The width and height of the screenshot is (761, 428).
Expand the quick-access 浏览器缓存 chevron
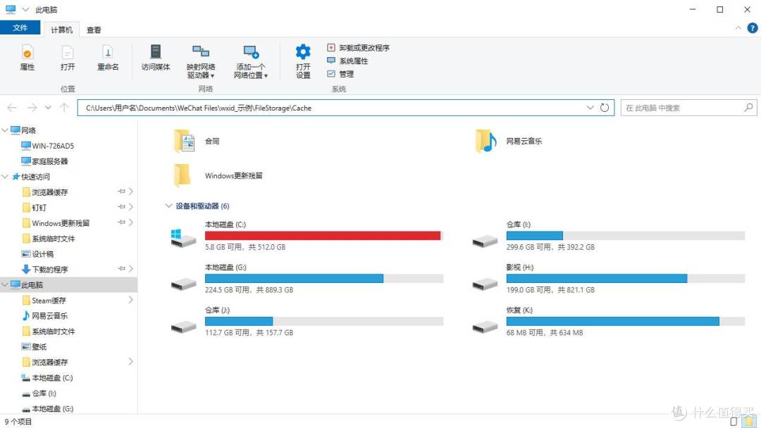(x=130, y=191)
